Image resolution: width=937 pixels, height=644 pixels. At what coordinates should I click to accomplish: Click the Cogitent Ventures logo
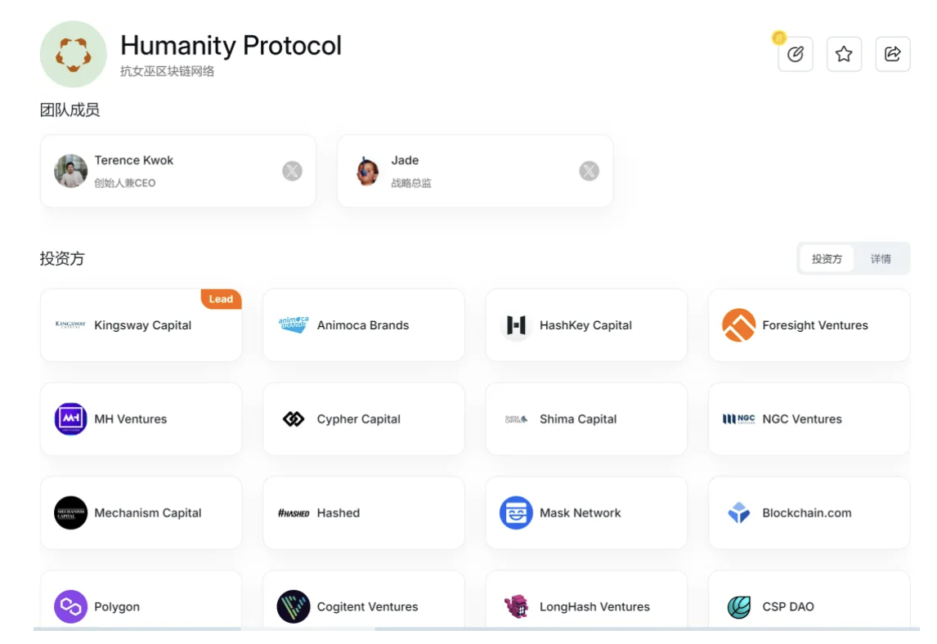click(294, 606)
